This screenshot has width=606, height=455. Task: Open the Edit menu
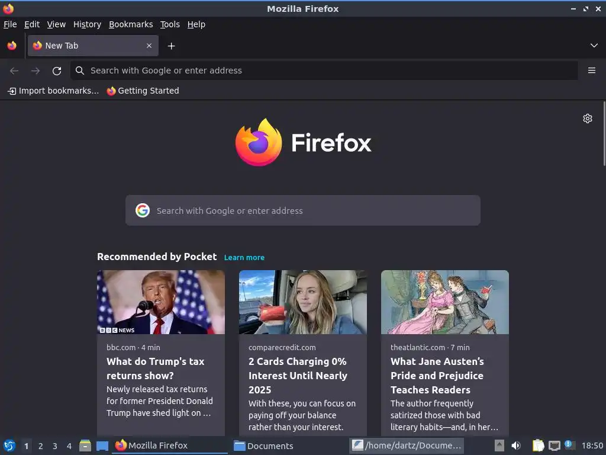pos(32,24)
